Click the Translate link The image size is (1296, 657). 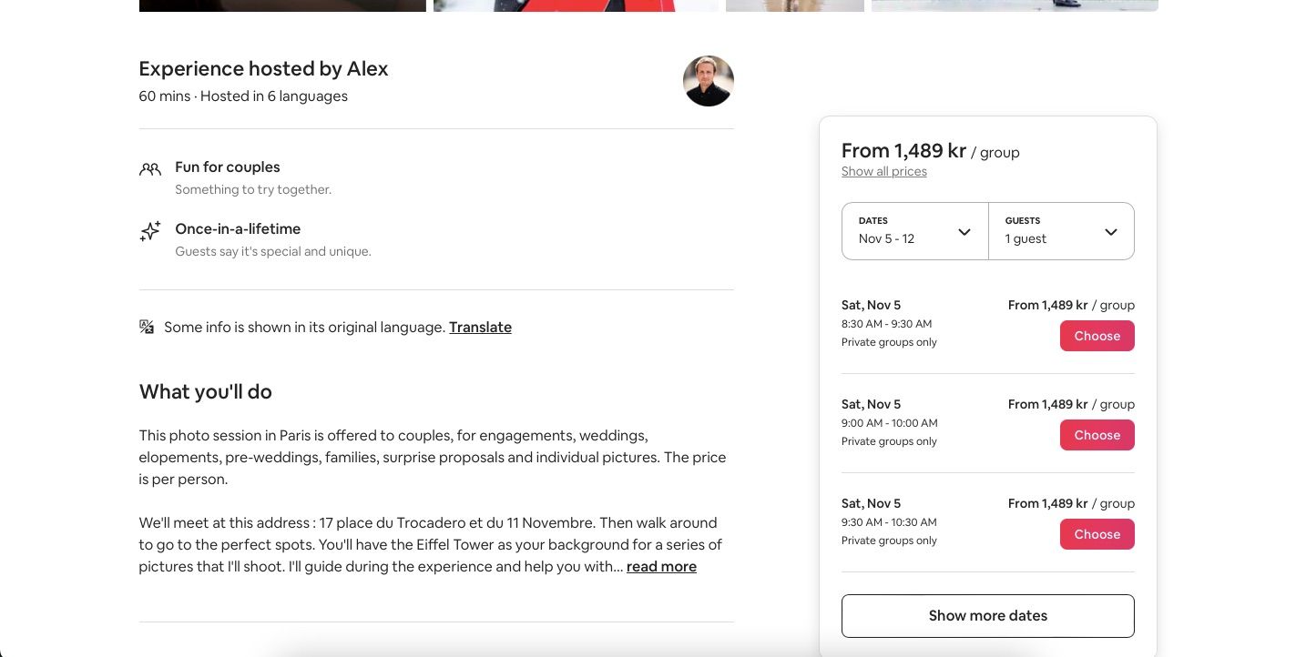click(480, 327)
